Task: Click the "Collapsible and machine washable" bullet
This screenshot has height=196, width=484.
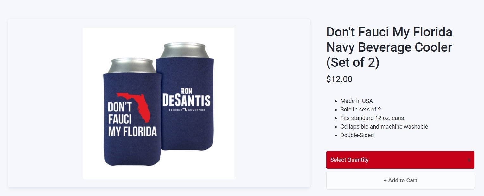Action: pyautogui.click(x=384, y=127)
